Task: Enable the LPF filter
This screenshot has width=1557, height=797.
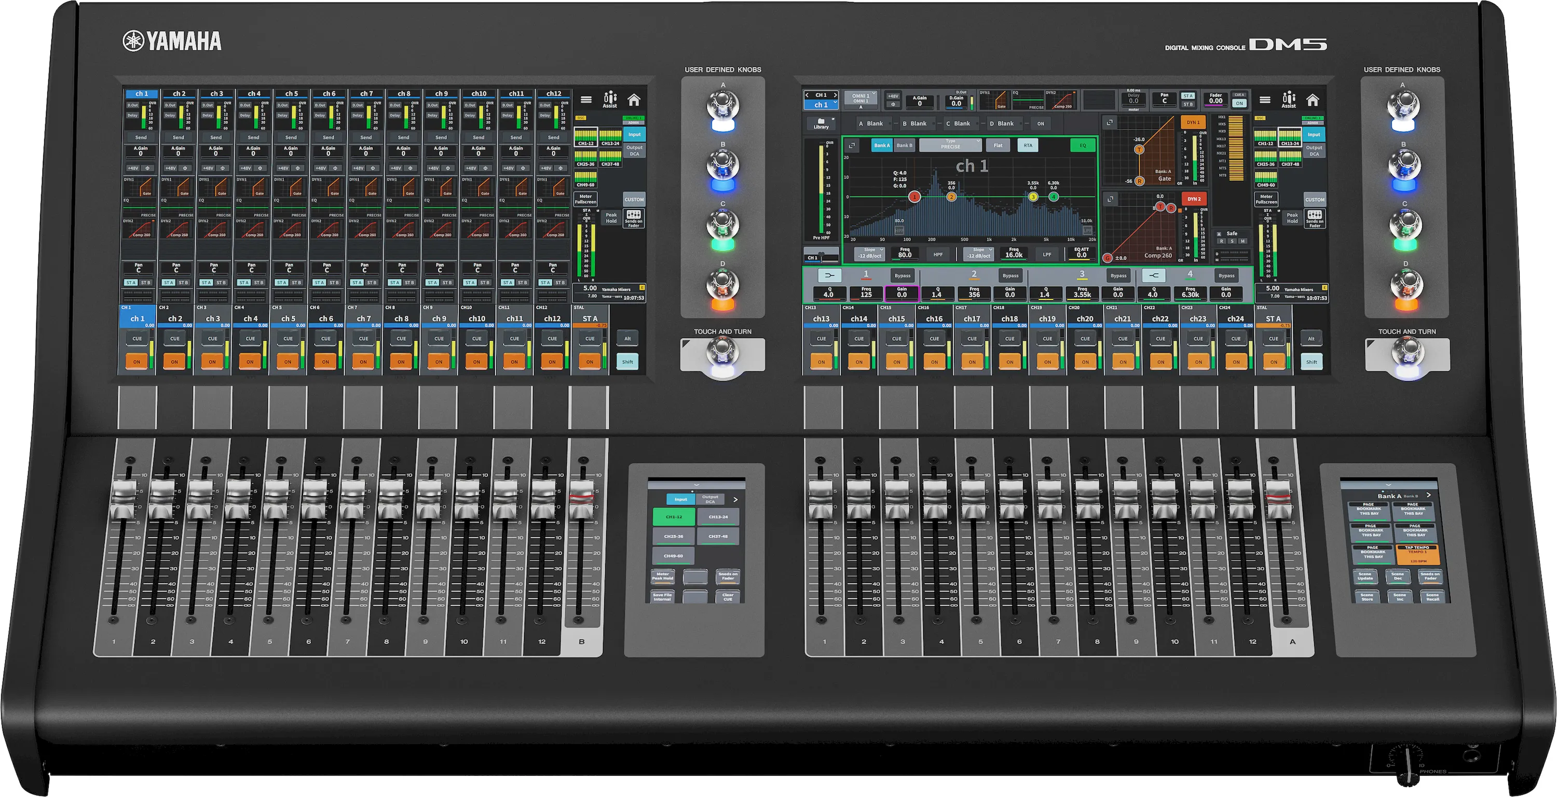Action: (x=1046, y=255)
